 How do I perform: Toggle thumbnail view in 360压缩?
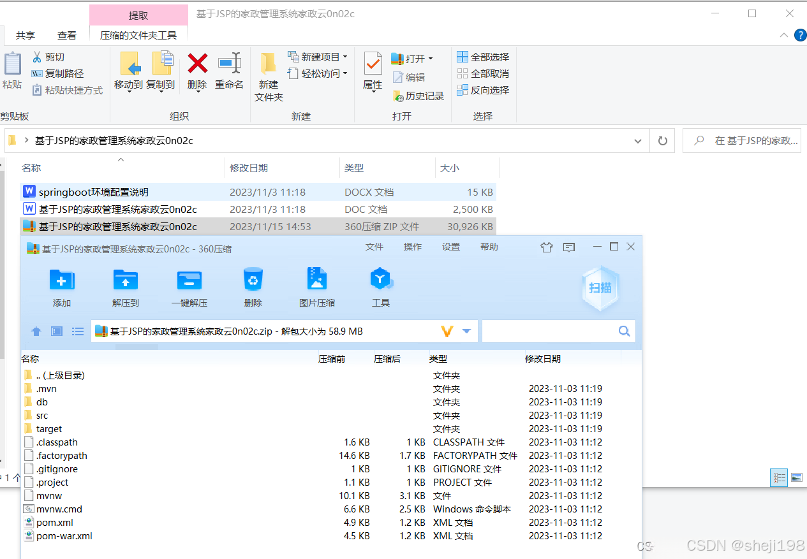click(56, 331)
